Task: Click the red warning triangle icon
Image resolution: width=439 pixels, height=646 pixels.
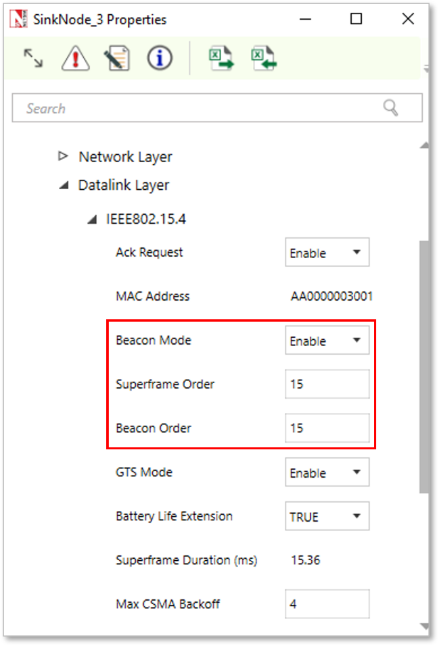Action: point(75,58)
